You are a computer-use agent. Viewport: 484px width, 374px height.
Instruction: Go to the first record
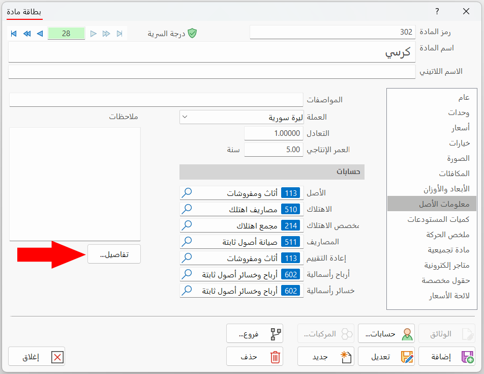click(x=14, y=34)
